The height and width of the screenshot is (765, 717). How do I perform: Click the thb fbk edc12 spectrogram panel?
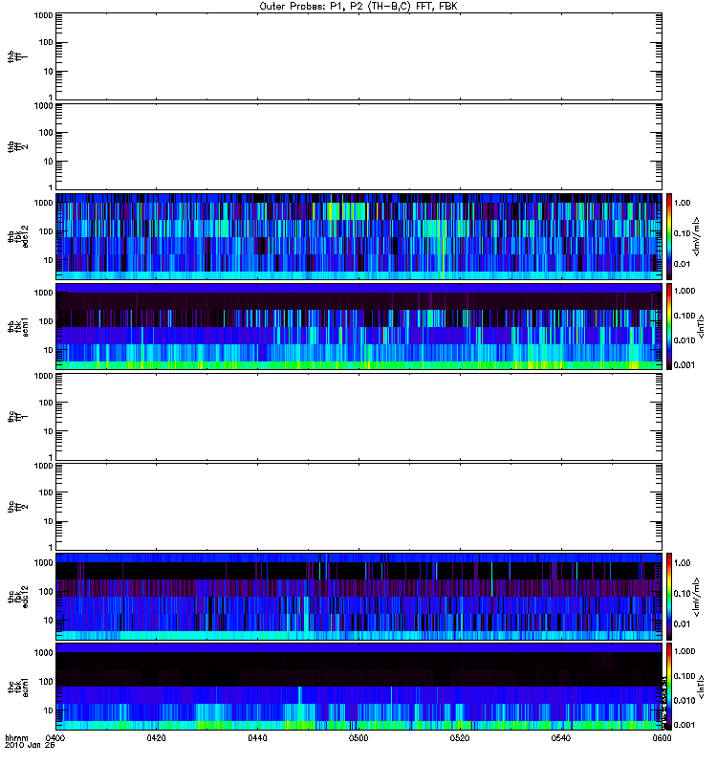pos(358,236)
